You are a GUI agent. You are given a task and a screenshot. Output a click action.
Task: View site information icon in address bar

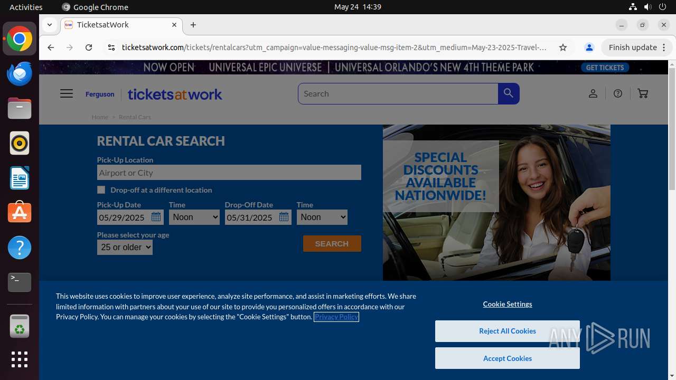[x=111, y=47]
